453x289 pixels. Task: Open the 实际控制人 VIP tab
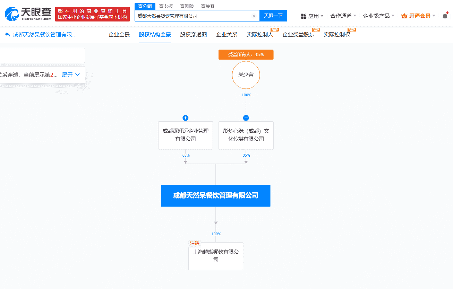click(x=259, y=35)
